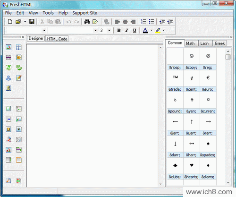Redo the last action
Image resolution: width=236 pixels, height=197 pixels.
(x=76, y=22)
